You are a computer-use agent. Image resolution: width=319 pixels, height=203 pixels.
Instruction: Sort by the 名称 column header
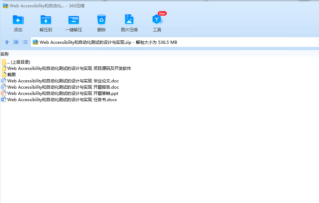point(5,54)
